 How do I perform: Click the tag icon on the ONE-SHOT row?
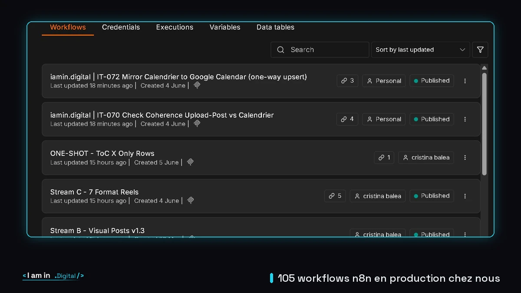pos(190,162)
